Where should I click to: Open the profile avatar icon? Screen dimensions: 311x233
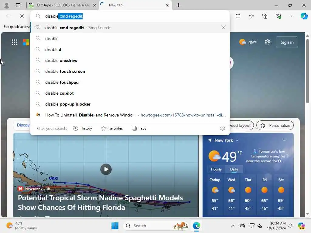point(7,5)
